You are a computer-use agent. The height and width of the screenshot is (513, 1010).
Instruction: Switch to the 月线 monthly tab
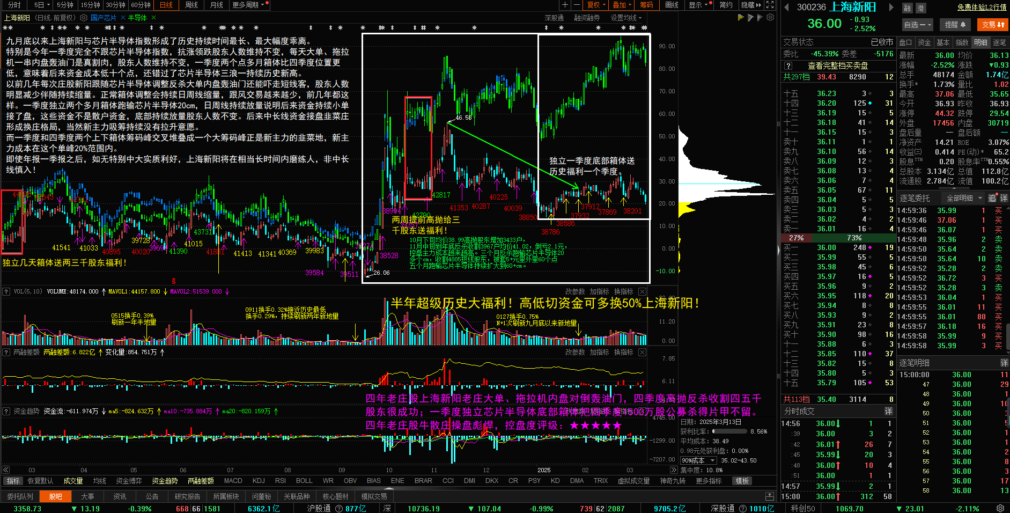(x=217, y=5)
